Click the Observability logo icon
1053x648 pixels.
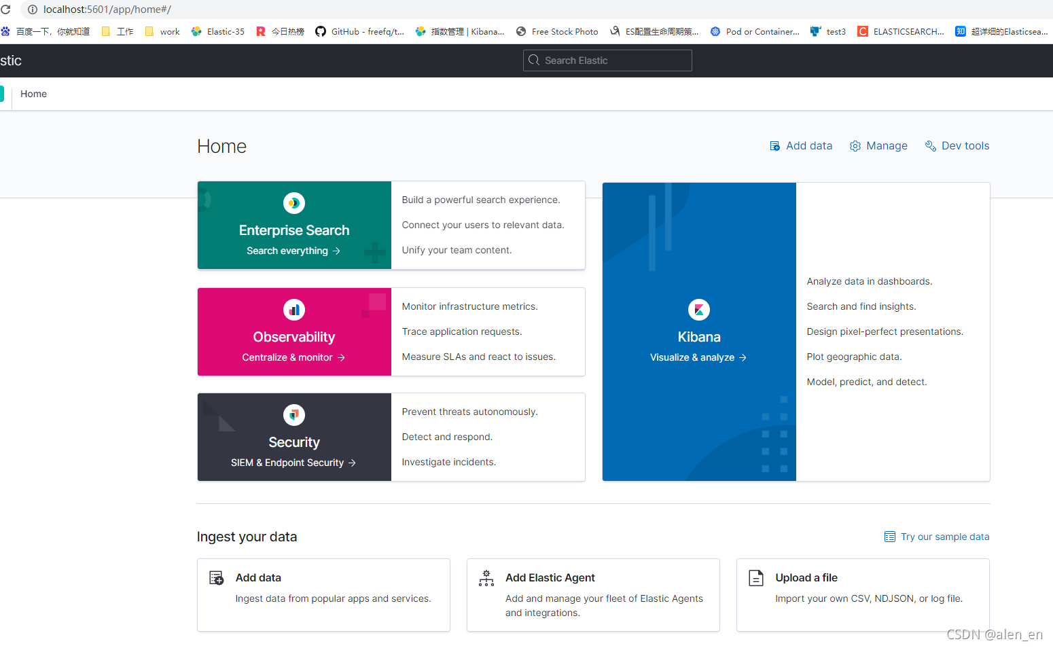(294, 310)
